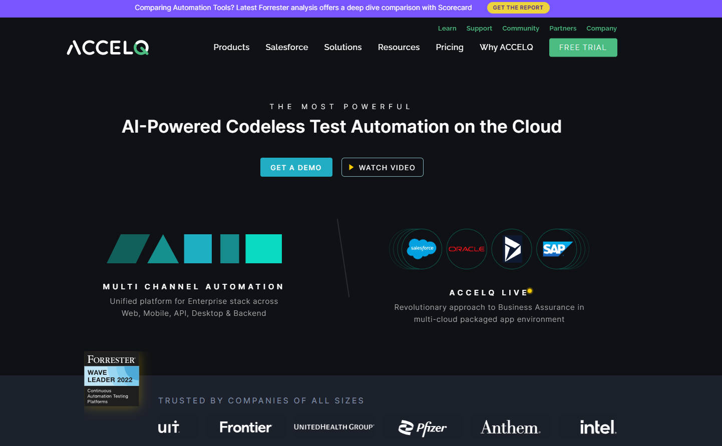Expand the Products menu
This screenshot has height=446, width=722.
pos(231,47)
